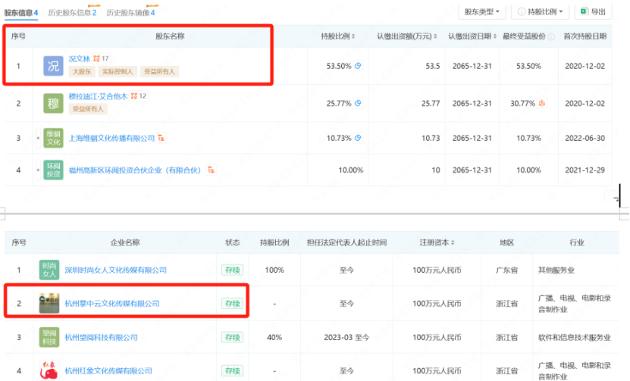Select the 2022-06-30 first holding date
This screenshot has height=381, width=630.
pos(585,138)
